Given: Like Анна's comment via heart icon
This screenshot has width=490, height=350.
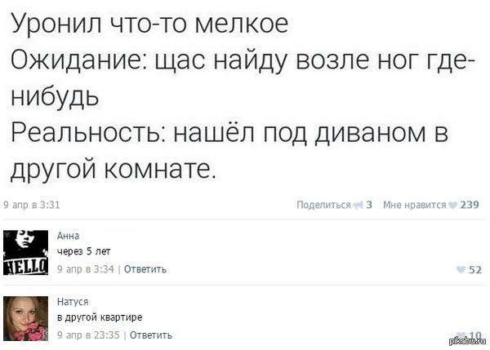Looking at the screenshot, I should (461, 269).
